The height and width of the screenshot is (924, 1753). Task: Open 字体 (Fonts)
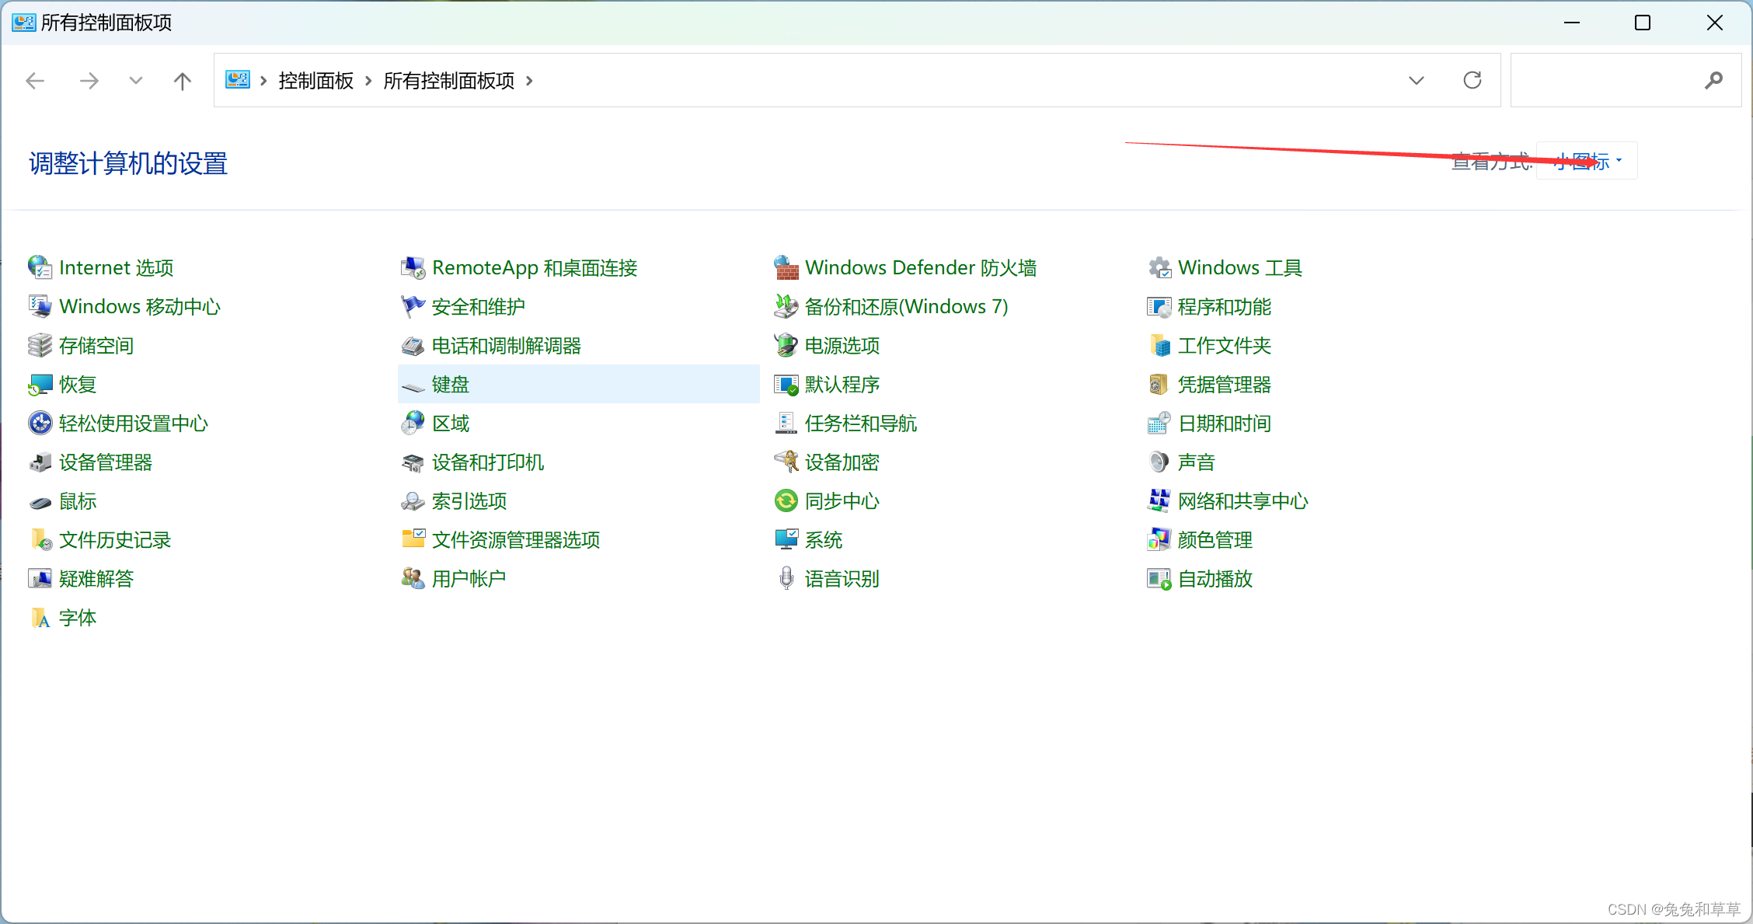pos(78,617)
